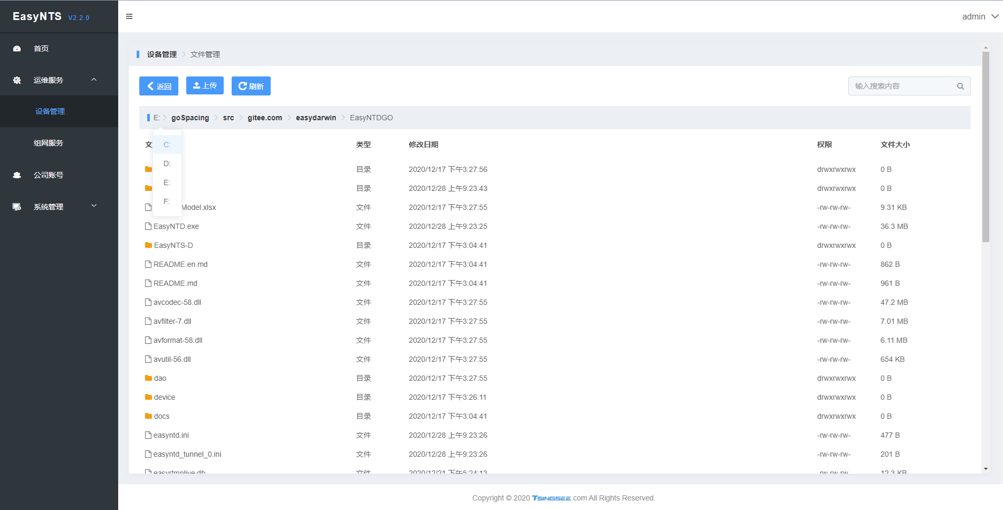
Task: Click the 文件大小 column header
Action: [895, 145]
